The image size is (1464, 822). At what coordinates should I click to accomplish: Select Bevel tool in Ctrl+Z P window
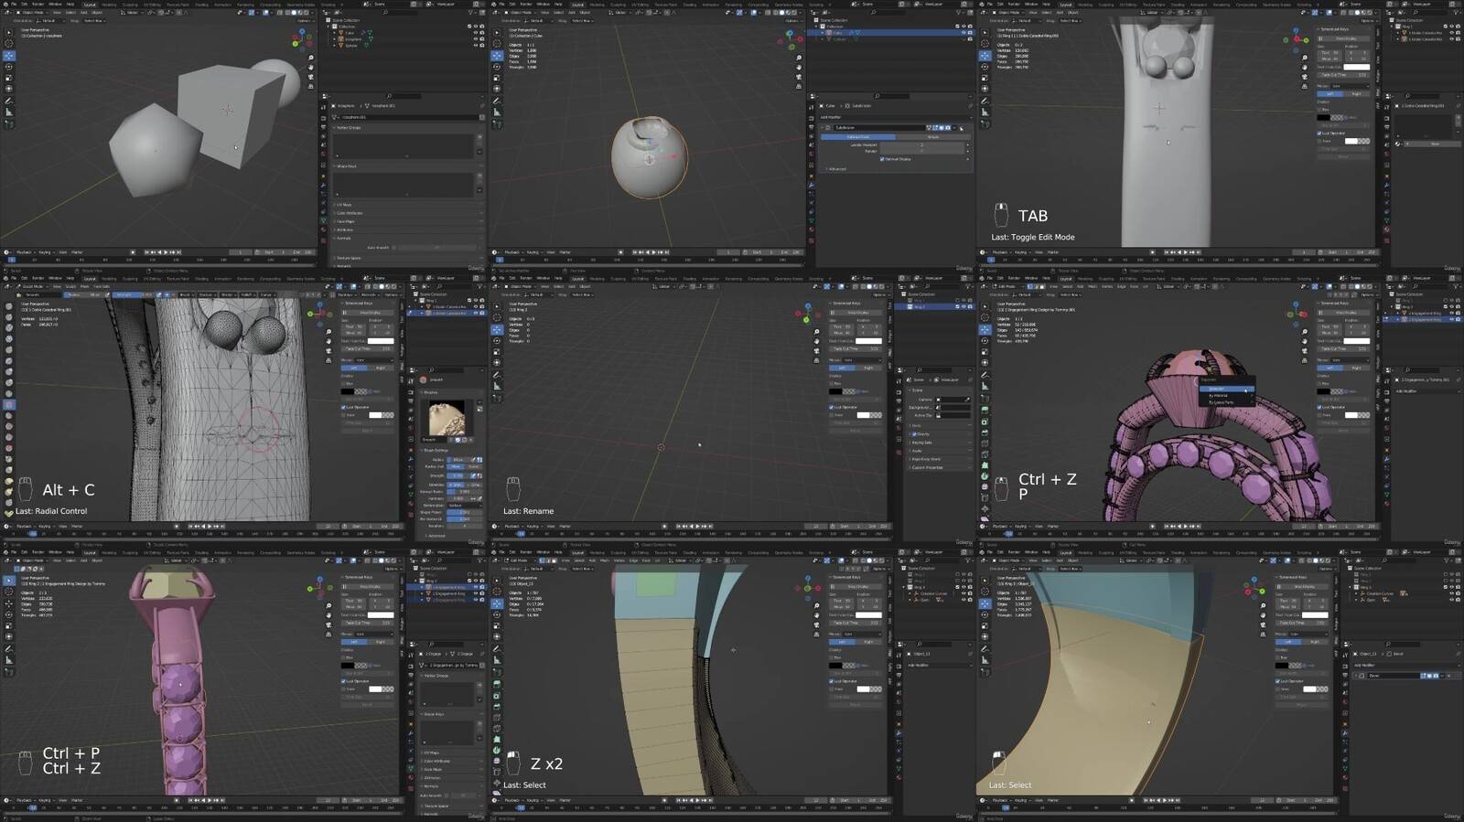[985, 432]
